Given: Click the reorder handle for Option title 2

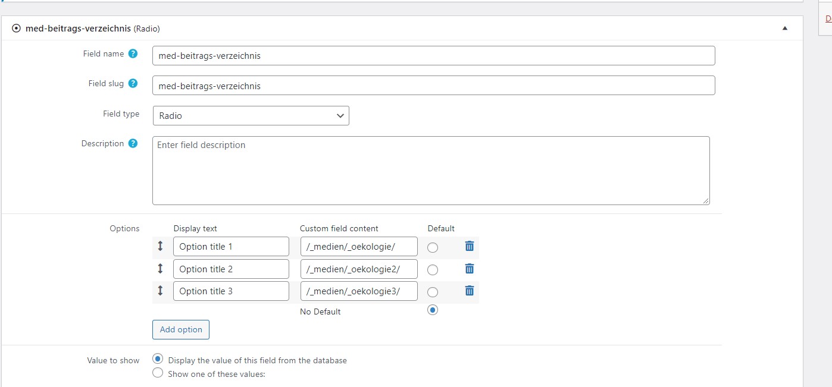Looking at the screenshot, I should click(160, 269).
